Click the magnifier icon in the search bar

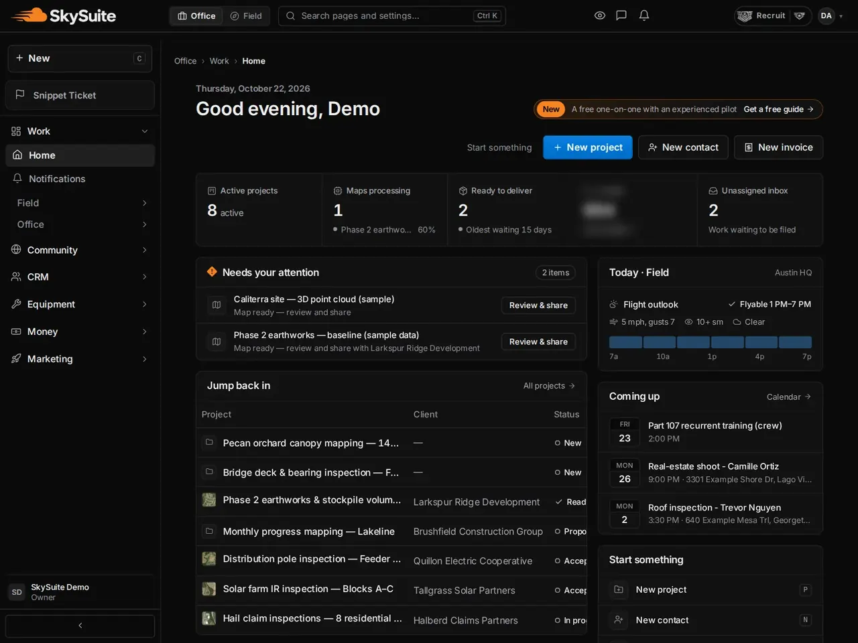(290, 16)
